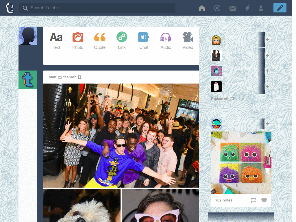This screenshot has width=296, height=222.
Task: Follow the top recommended blog with the plus
Action: pos(268,40)
